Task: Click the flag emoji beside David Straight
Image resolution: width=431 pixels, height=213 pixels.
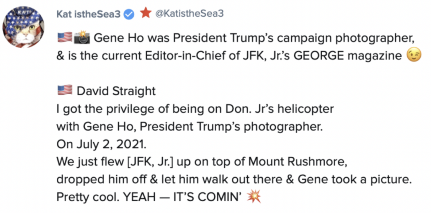Action: click(65, 91)
